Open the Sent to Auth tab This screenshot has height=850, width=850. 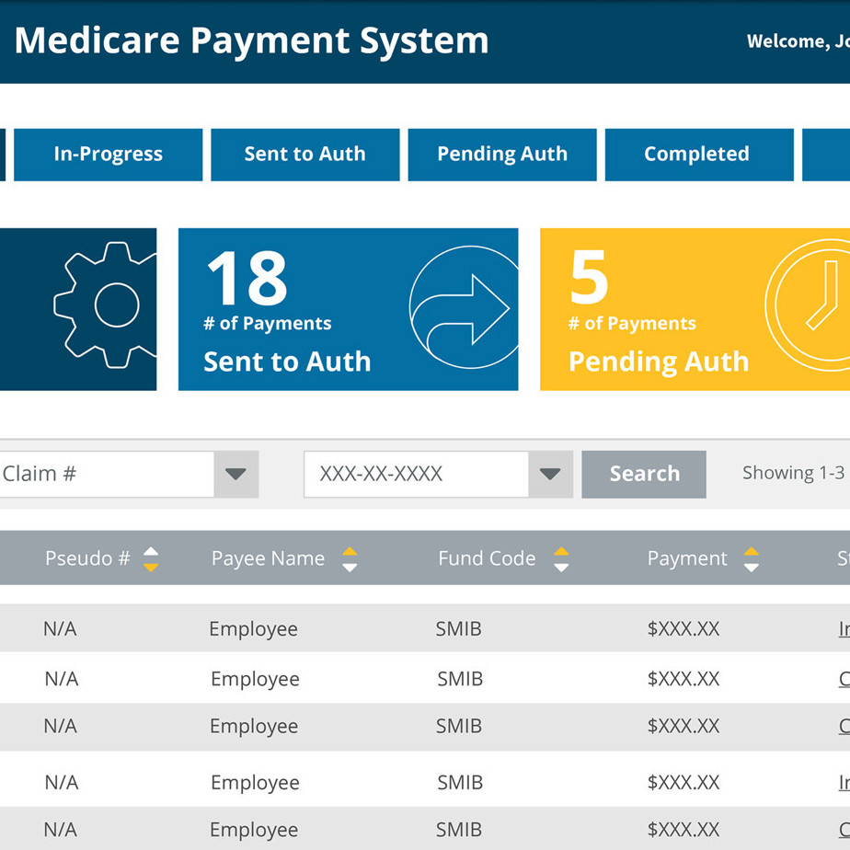[x=305, y=155]
